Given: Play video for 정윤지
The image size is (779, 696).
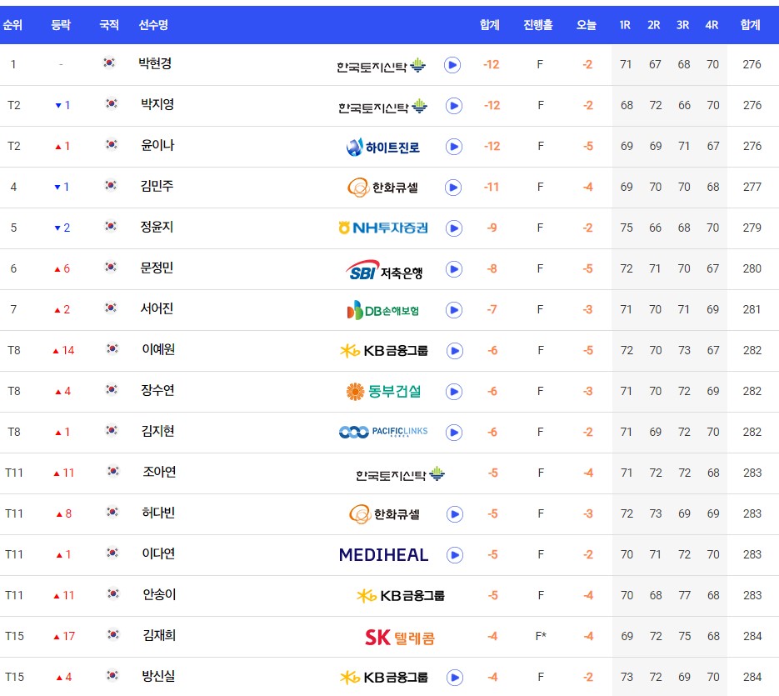Looking at the screenshot, I should tap(452, 228).
